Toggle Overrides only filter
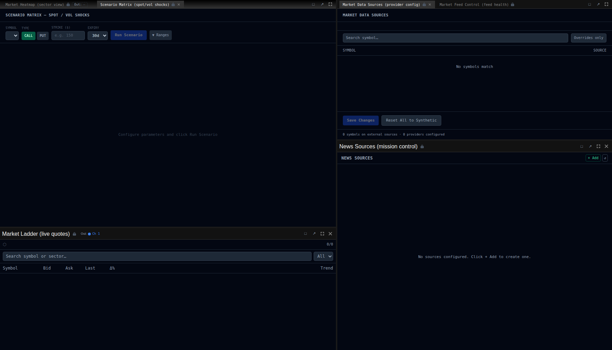 click(x=588, y=38)
